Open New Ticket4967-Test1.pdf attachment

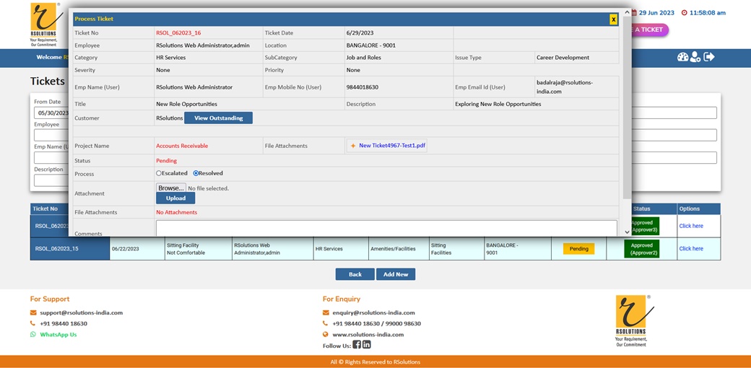pos(391,146)
